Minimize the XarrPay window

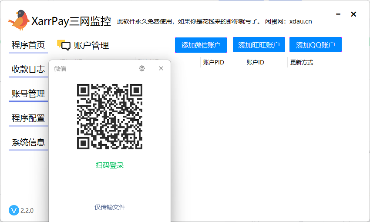(338, 14)
